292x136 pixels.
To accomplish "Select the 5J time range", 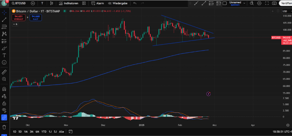I will [x=55, y=131].
